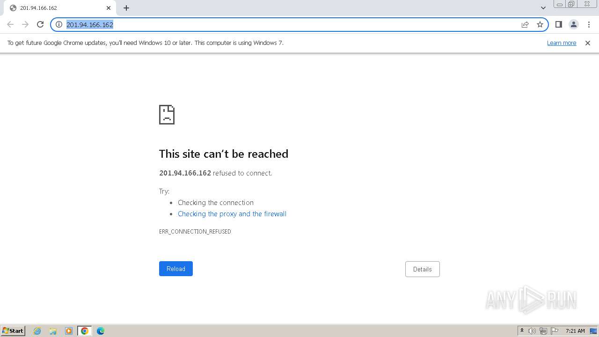This screenshot has height=337, width=599.
Task: Launch Internet Explorer from taskbar
Action: coord(37,331)
